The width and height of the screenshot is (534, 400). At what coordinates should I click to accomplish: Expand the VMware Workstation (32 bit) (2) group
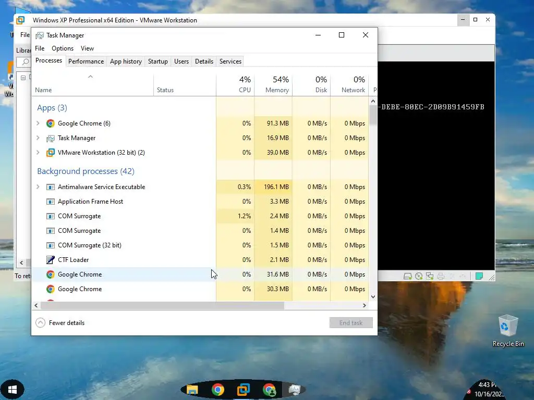(x=38, y=153)
